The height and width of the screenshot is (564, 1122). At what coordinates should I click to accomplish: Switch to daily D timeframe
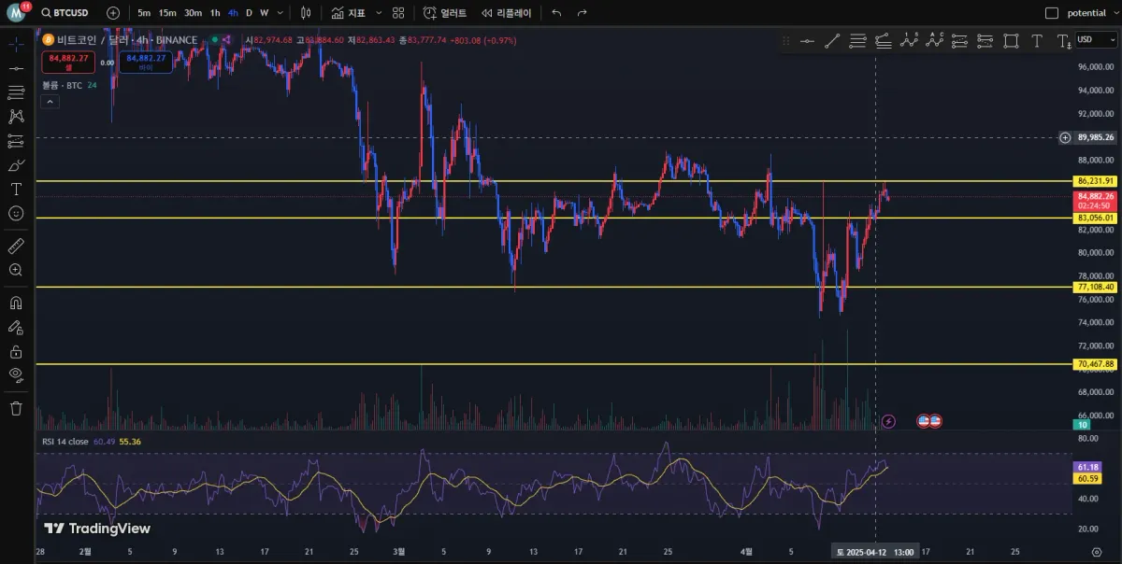(249, 13)
